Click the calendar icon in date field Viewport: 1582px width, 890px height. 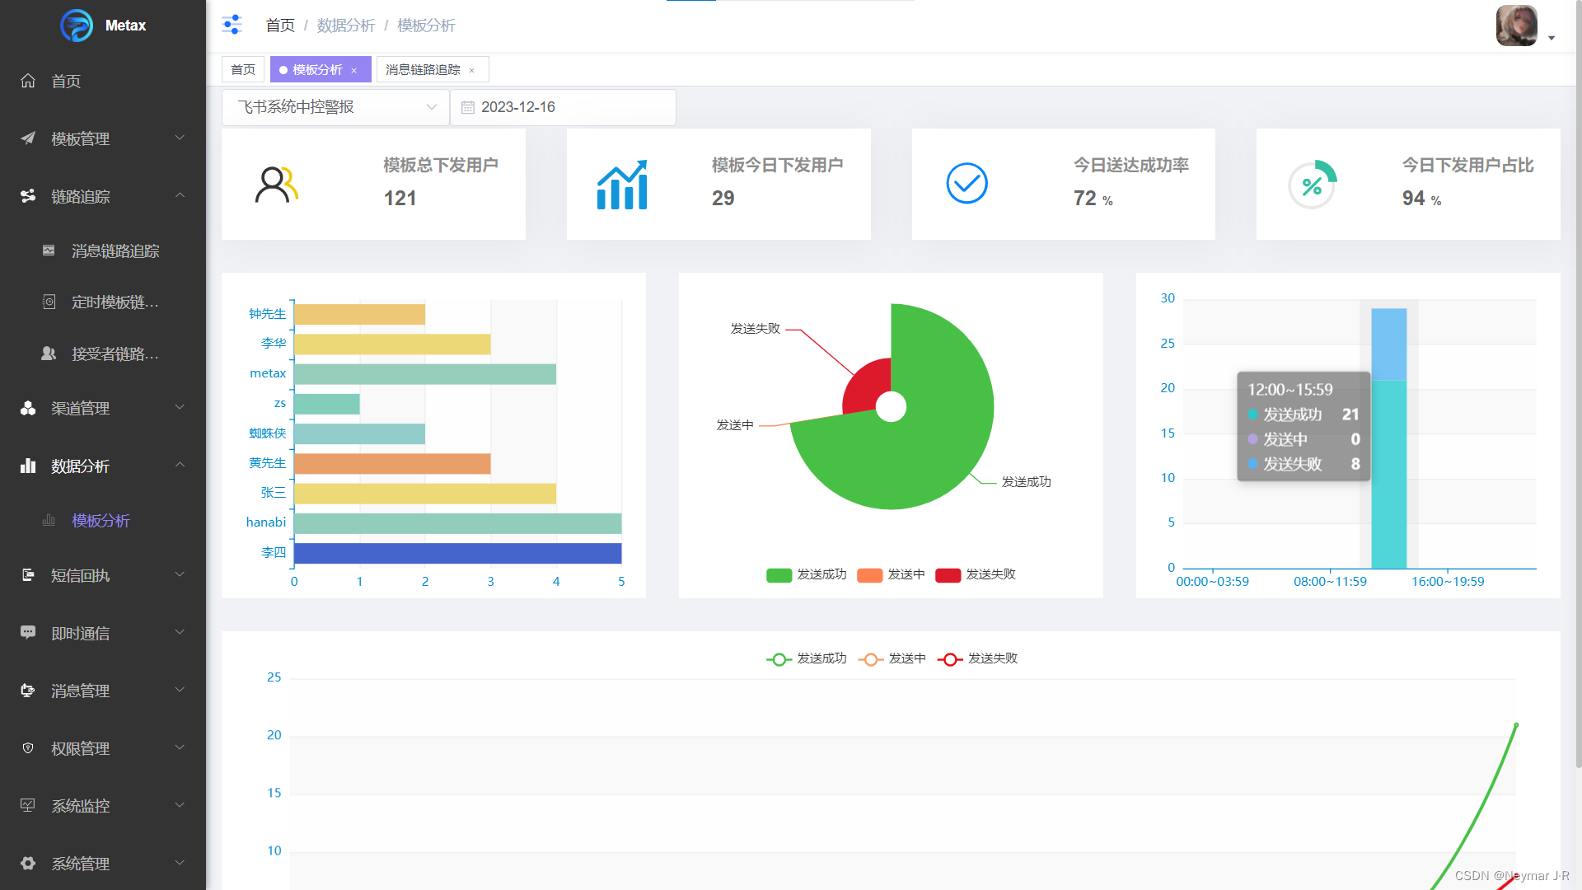pos(468,107)
